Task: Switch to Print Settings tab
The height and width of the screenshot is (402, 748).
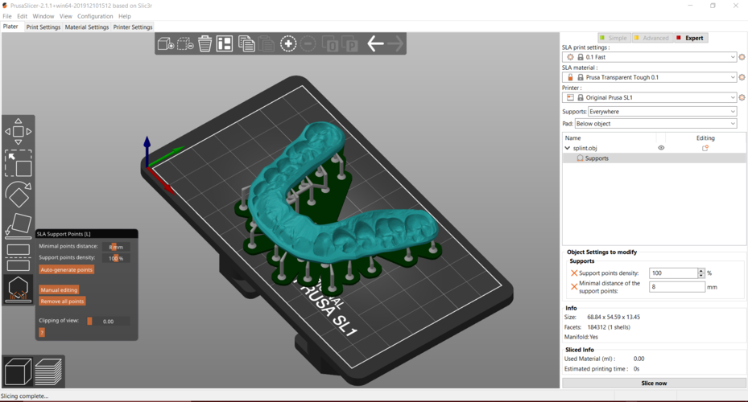Action: click(43, 27)
